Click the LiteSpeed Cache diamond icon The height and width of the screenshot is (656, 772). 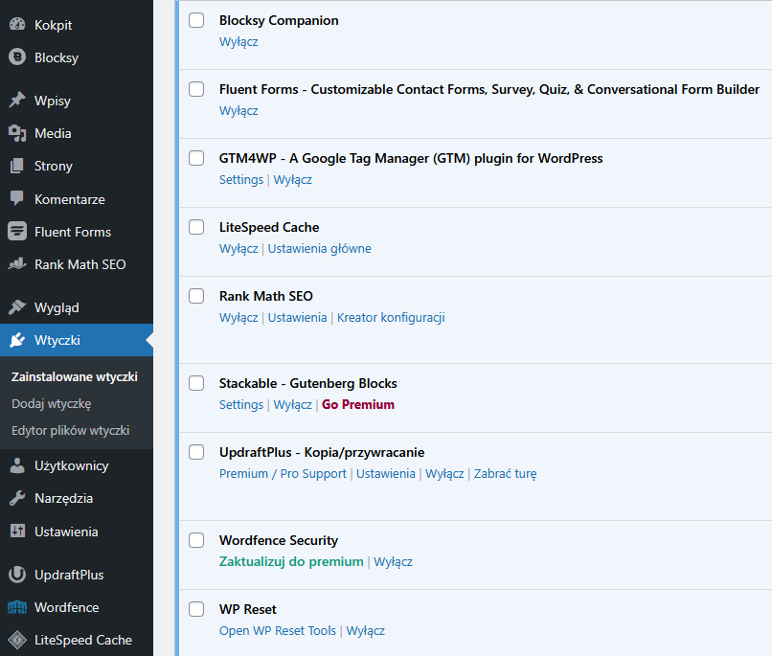coord(17,640)
